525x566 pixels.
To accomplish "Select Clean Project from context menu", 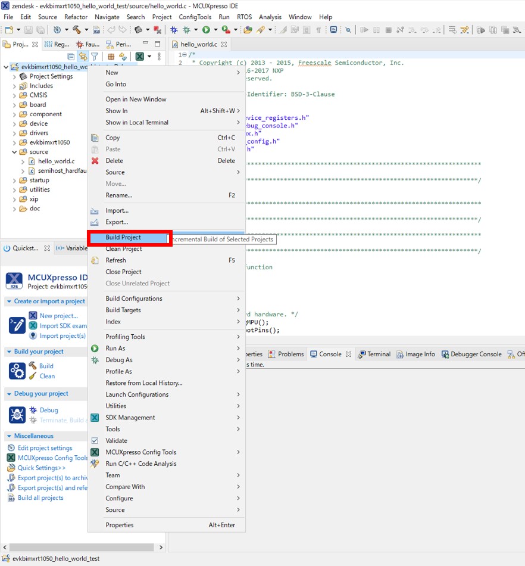I will [124, 248].
